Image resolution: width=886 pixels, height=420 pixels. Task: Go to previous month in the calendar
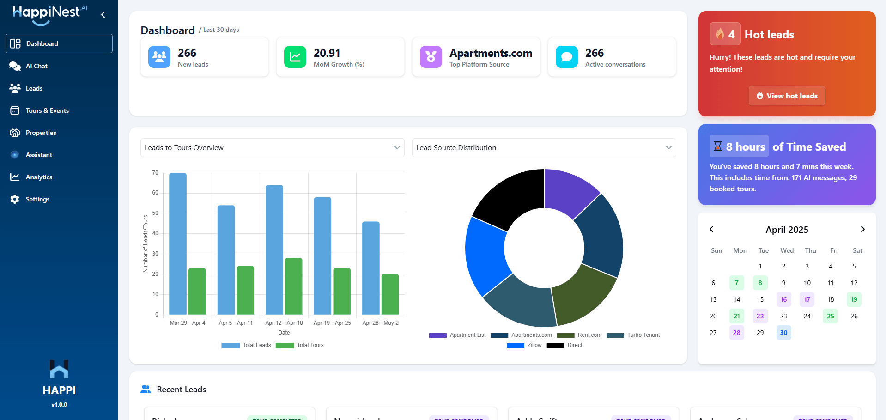tap(711, 229)
